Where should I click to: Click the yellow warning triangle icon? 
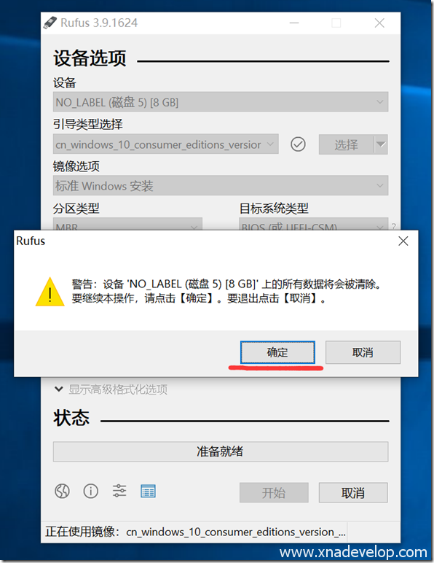(x=50, y=292)
